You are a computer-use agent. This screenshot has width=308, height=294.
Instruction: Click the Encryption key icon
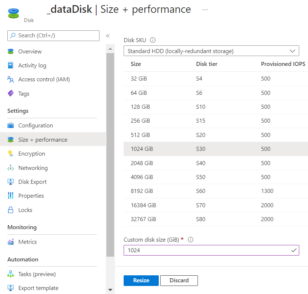(11, 154)
